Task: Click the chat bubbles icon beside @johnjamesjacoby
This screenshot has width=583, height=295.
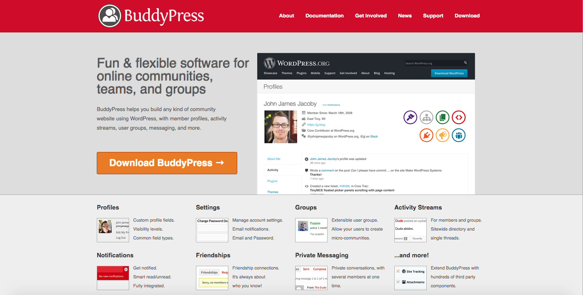Action: 304,136
